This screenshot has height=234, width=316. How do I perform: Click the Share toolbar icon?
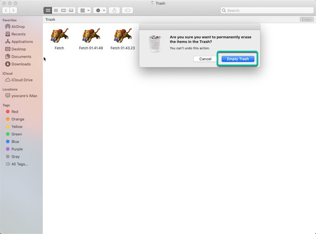pos(115,10)
